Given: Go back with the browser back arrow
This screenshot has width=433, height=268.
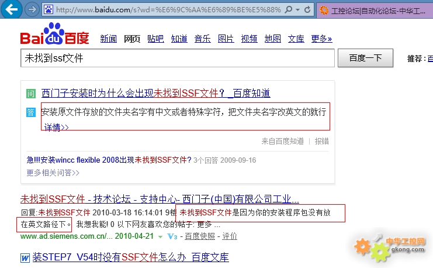Looking at the screenshot, I should [x=11, y=9].
